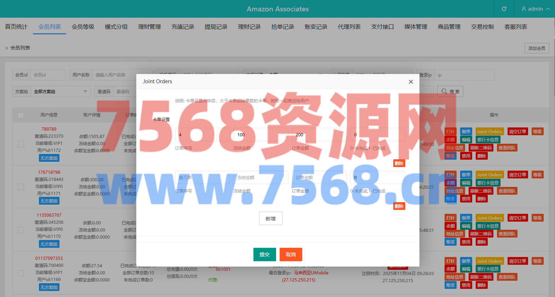Go to the 商品管理 menu item
Viewport: 555px width, 297px height.
click(x=449, y=27)
